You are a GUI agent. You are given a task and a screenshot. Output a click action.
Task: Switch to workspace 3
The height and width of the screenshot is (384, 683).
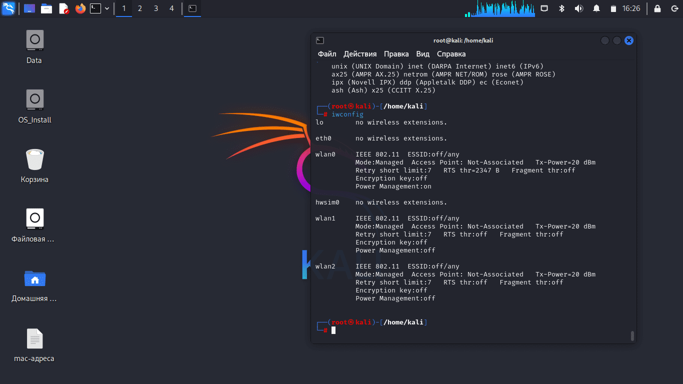click(x=156, y=8)
